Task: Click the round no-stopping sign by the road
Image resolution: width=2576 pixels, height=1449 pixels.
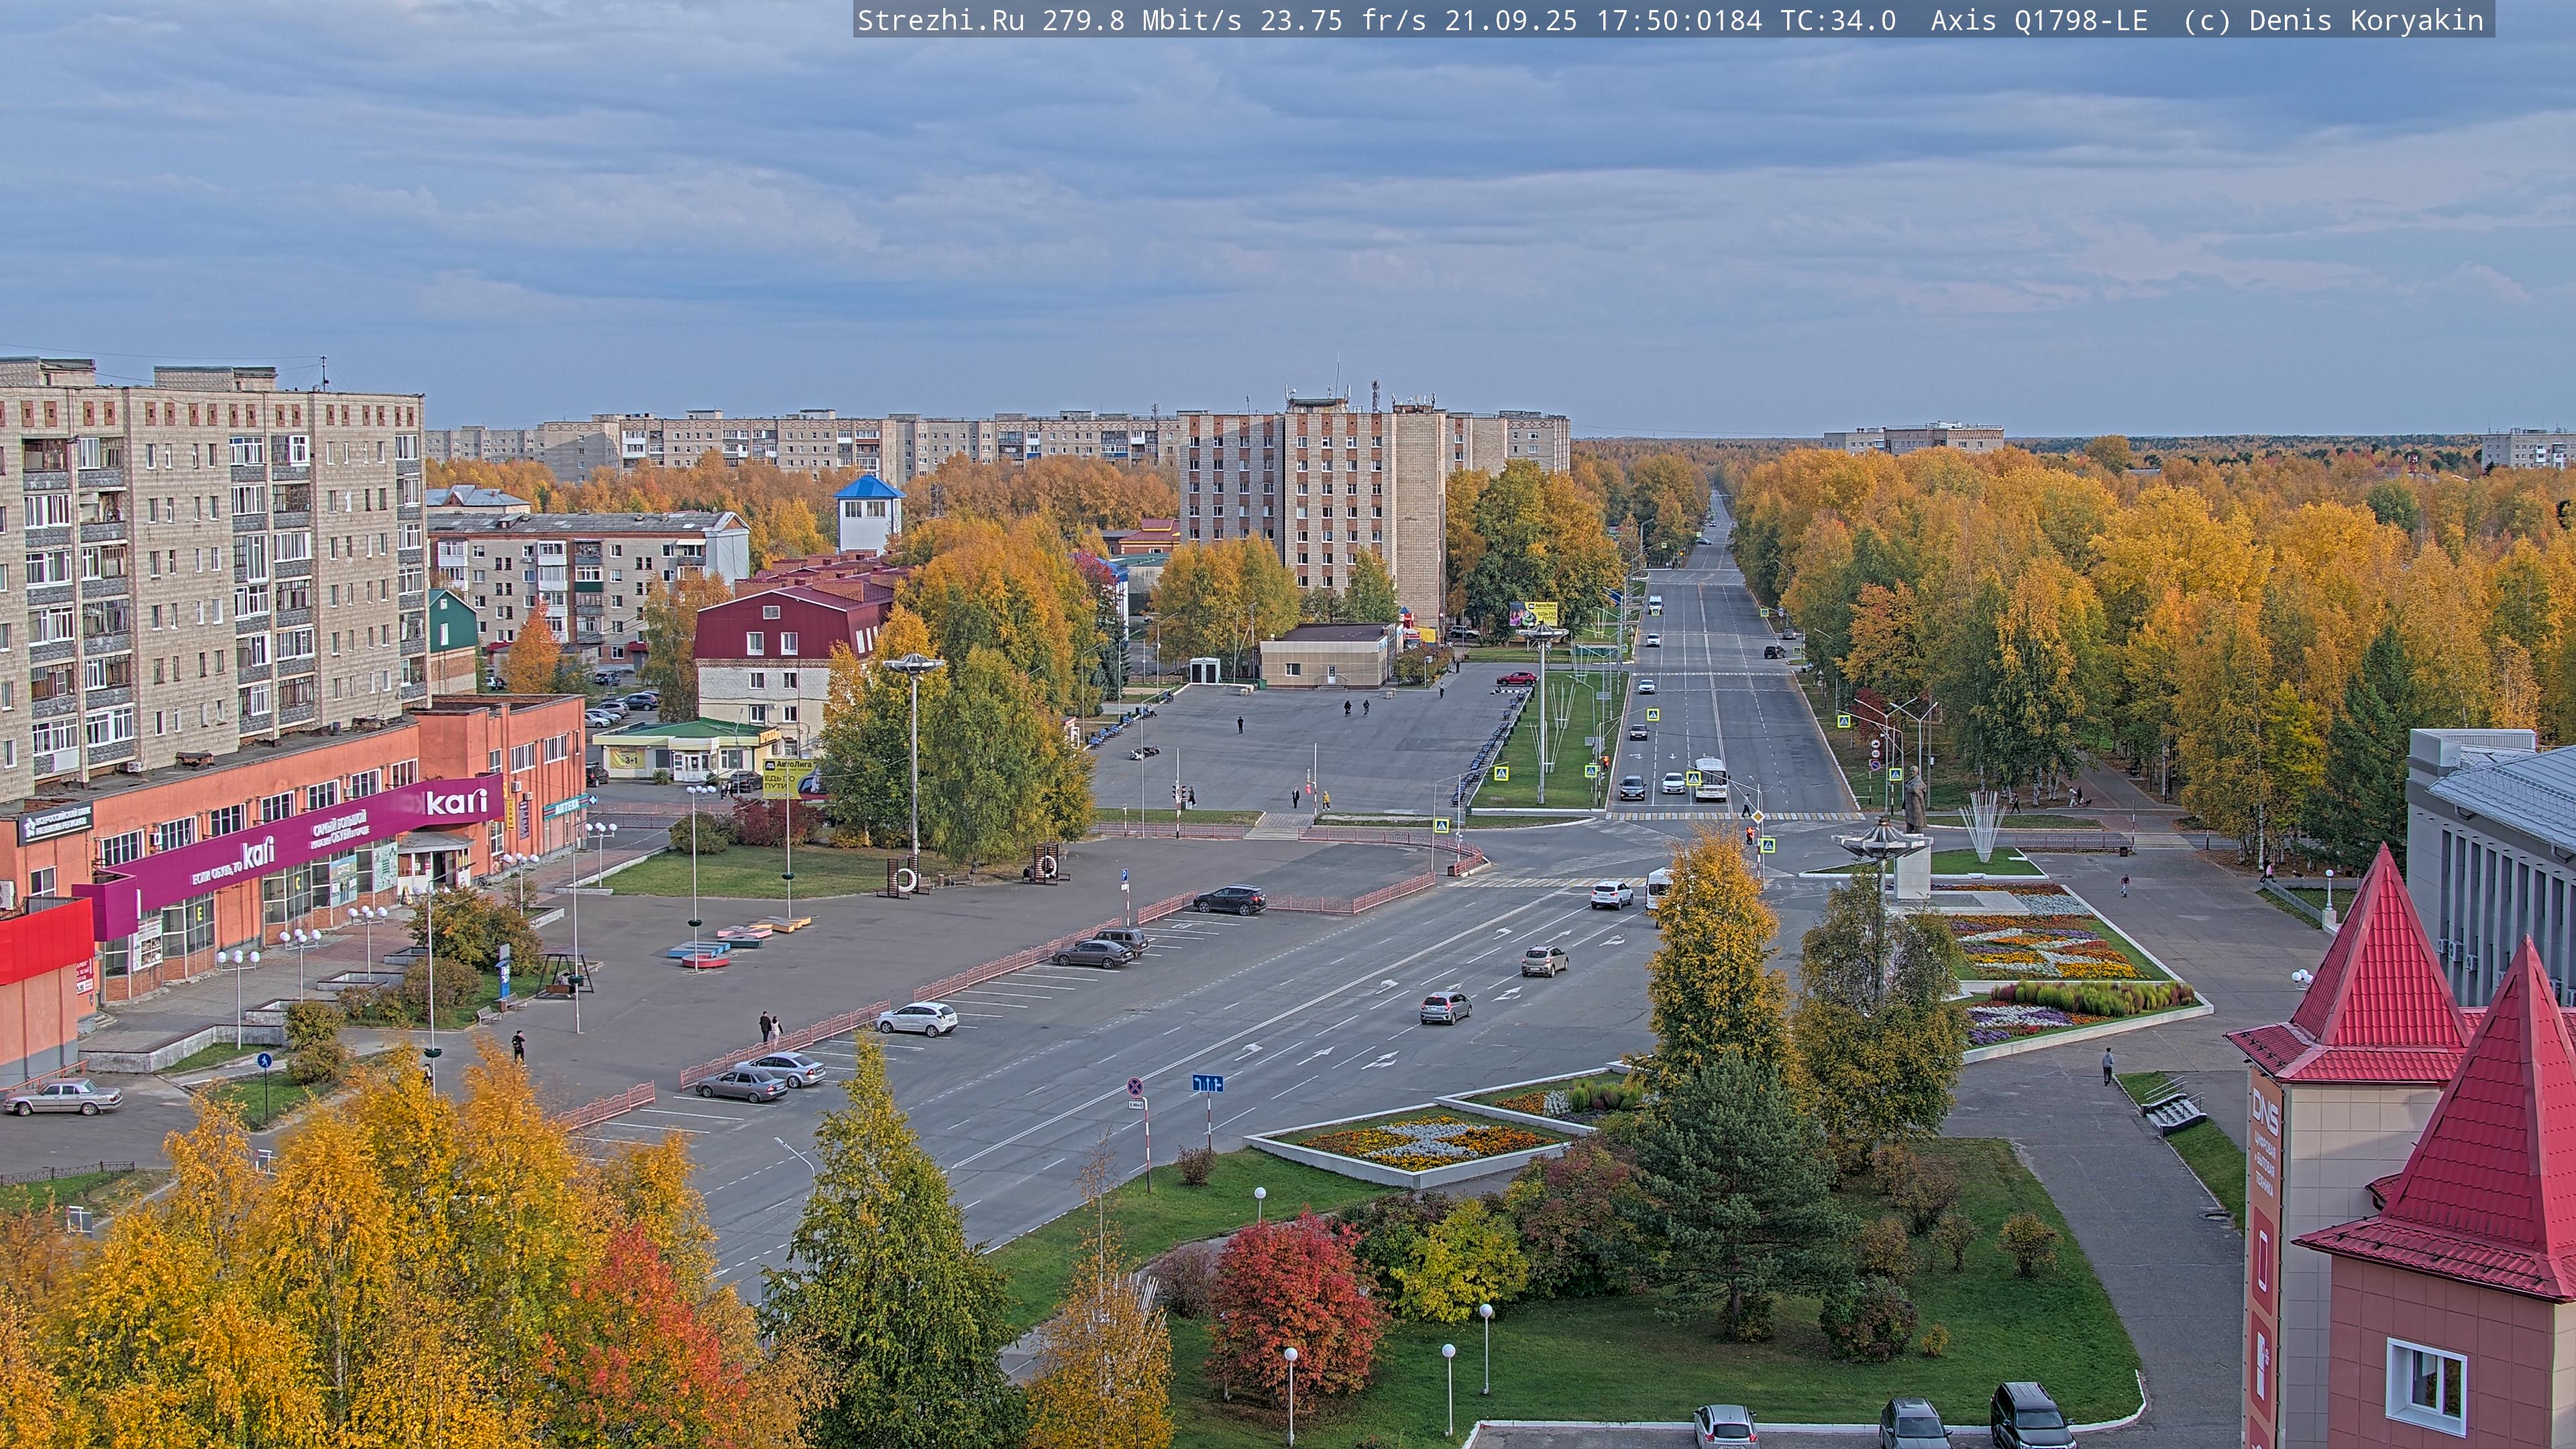Action: (1135, 1086)
